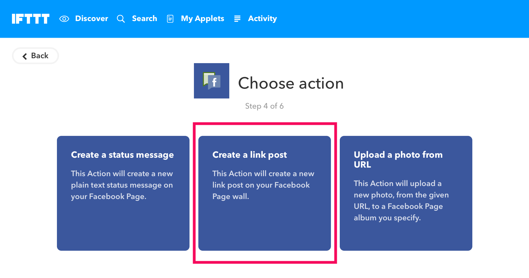
Task: Click the Activity list lines icon
Action: pos(237,19)
